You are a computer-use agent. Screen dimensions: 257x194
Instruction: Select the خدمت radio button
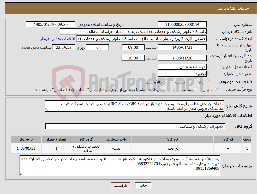190,81
